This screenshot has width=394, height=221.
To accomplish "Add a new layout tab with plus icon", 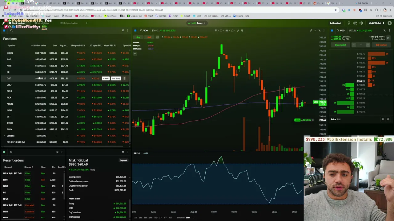I will coord(86,23).
